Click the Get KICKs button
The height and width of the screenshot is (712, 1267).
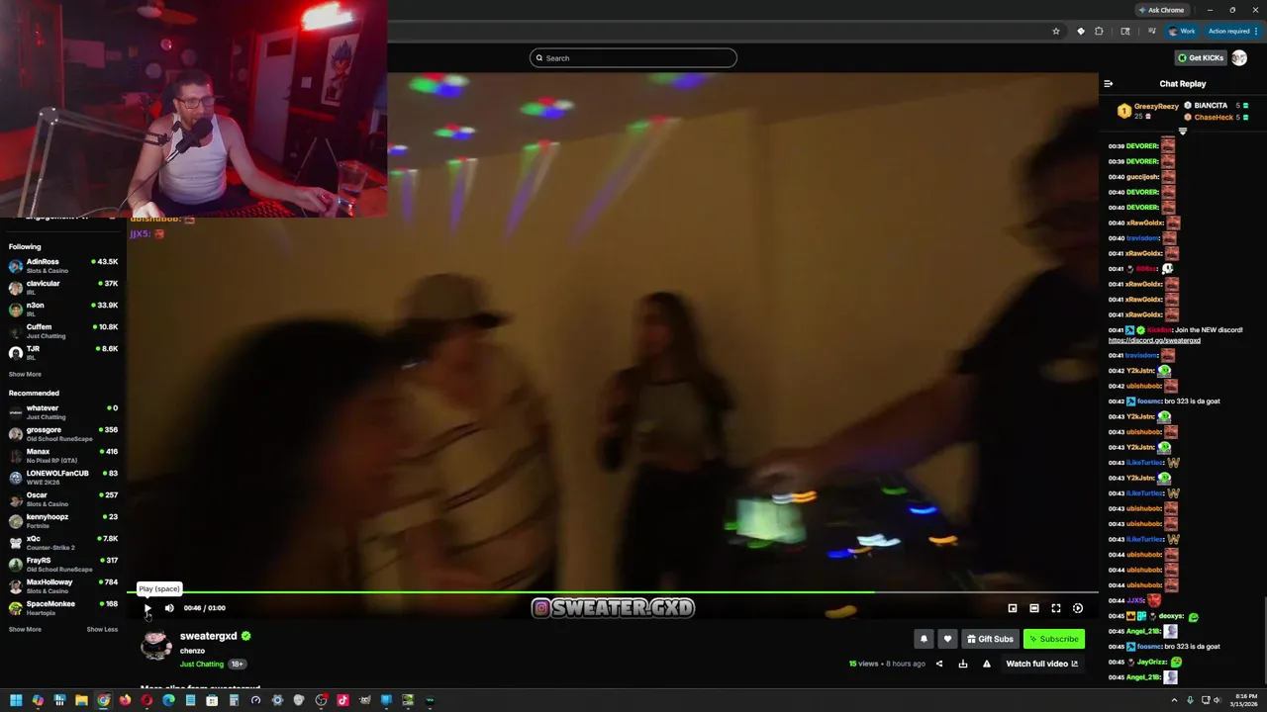(x=1201, y=57)
